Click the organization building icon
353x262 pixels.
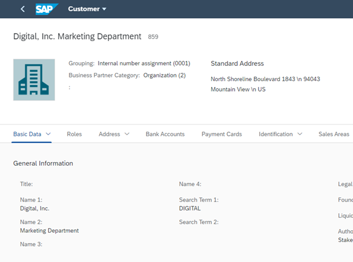click(34, 79)
